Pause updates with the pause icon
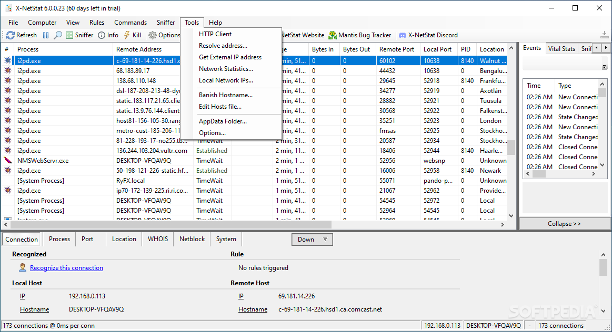The height and width of the screenshot is (332, 612). pos(46,35)
